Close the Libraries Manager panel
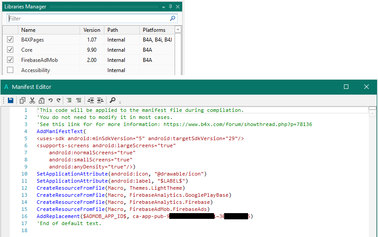The image size is (378, 237). [178, 7]
